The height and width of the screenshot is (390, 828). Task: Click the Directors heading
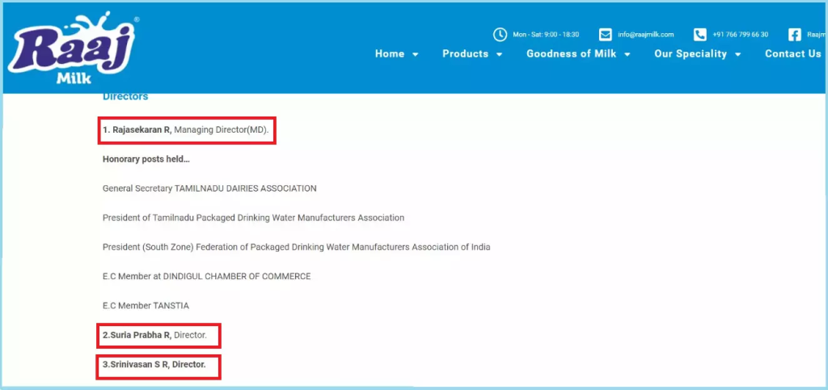125,97
